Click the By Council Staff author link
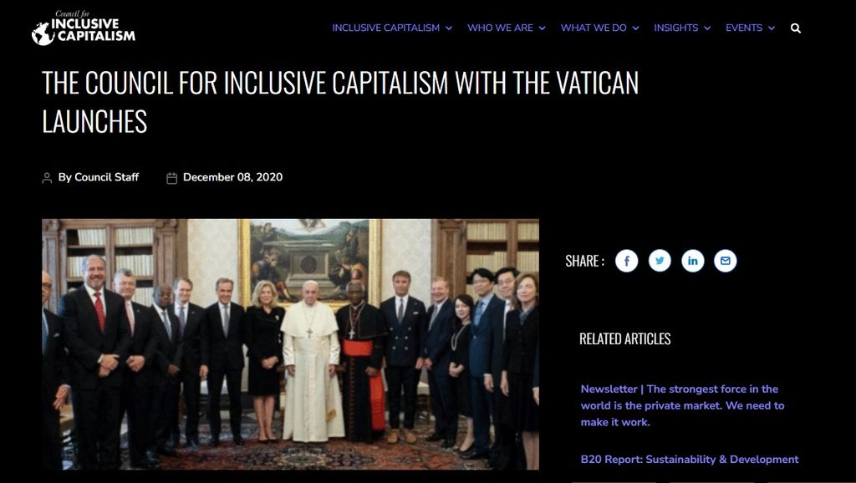856x483 pixels. tap(99, 177)
